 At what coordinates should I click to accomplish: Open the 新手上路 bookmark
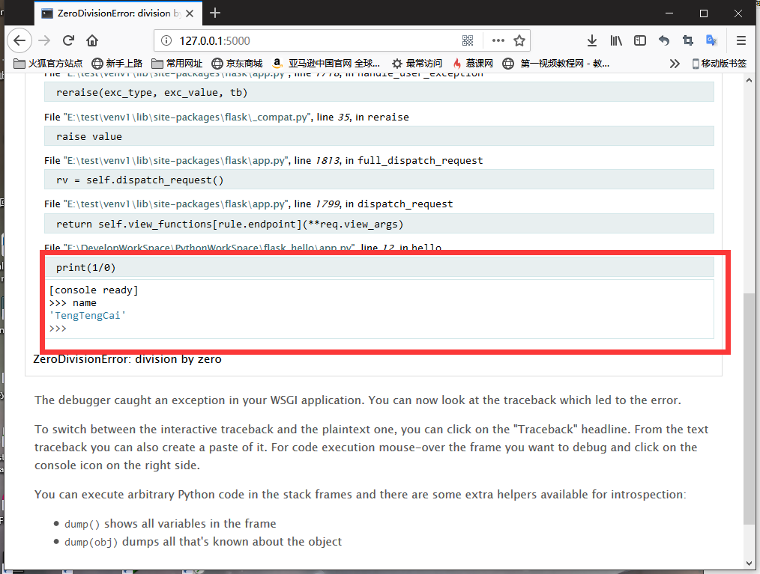(117, 64)
